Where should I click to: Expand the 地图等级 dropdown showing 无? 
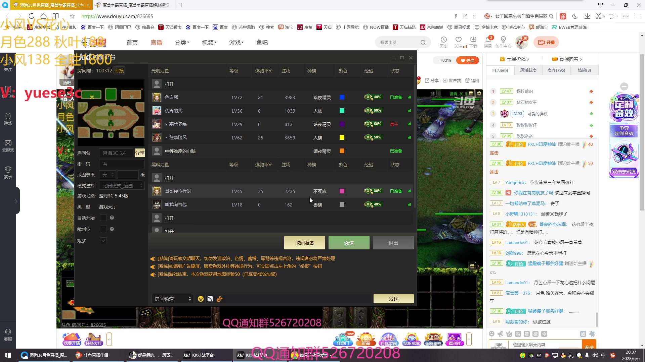(107, 175)
